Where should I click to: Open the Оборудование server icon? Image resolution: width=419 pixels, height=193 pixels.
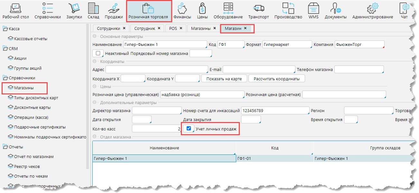[x=228, y=8]
